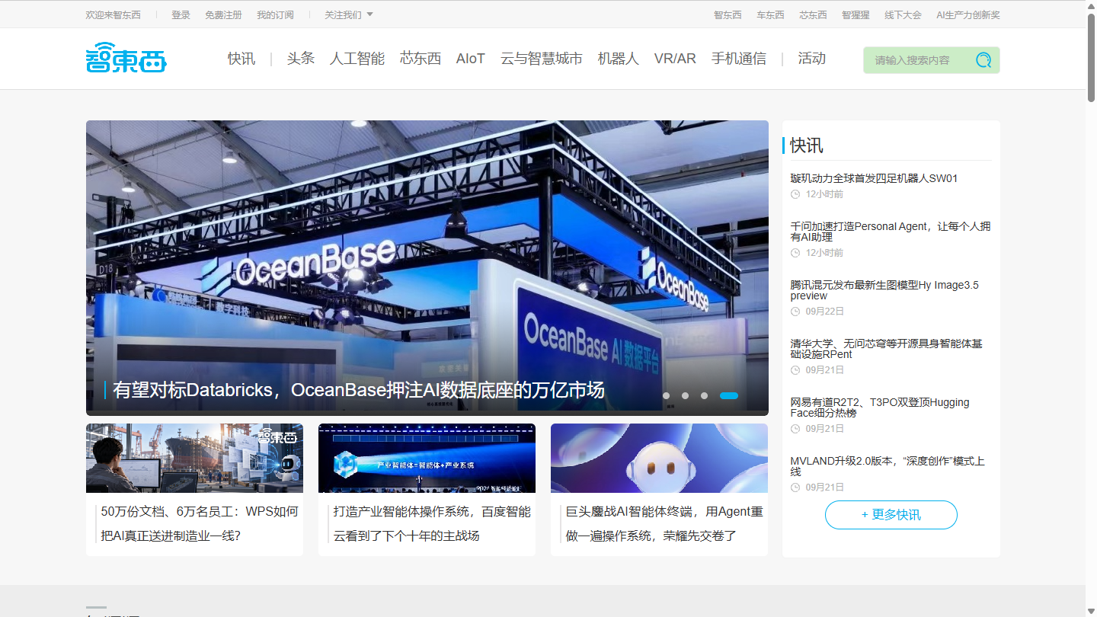Open the 芯东西 nav item
Screen dimensions: 1097x617
point(421,59)
